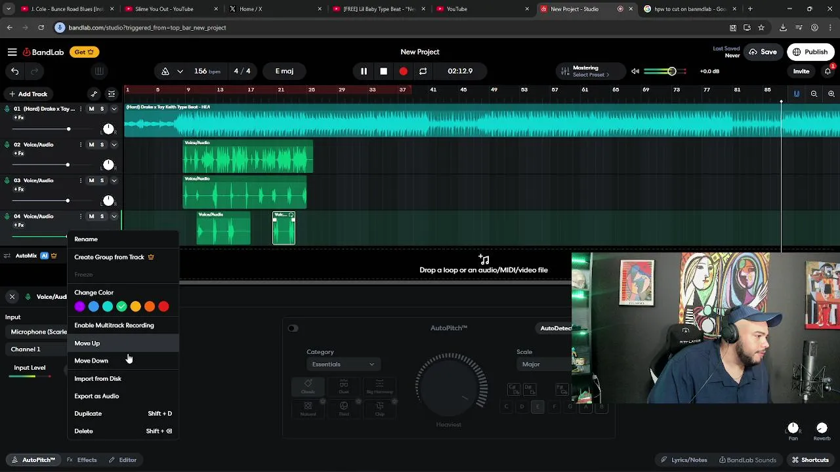This screenshot has height=472, width=840.
Task: Toggle loop cycle mode
Action: pyautogui.click(x=423, y=71)
